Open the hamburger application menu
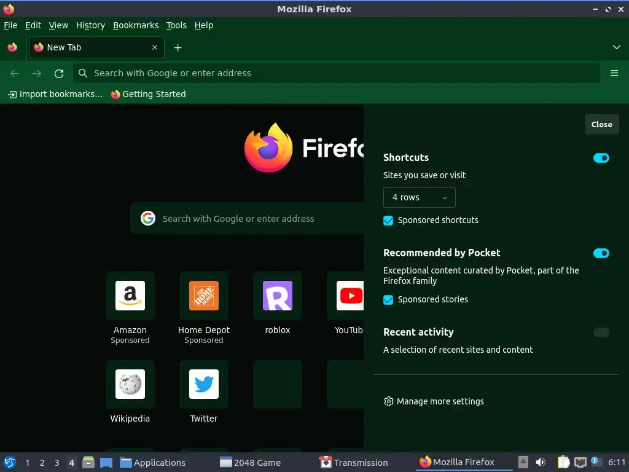Viewport: 629px width, 472px height. 614,73
